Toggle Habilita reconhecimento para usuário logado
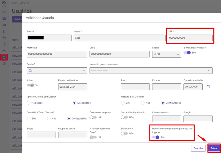Image resolution: width=221 pixels, height=153 pixels. point(156,137)
